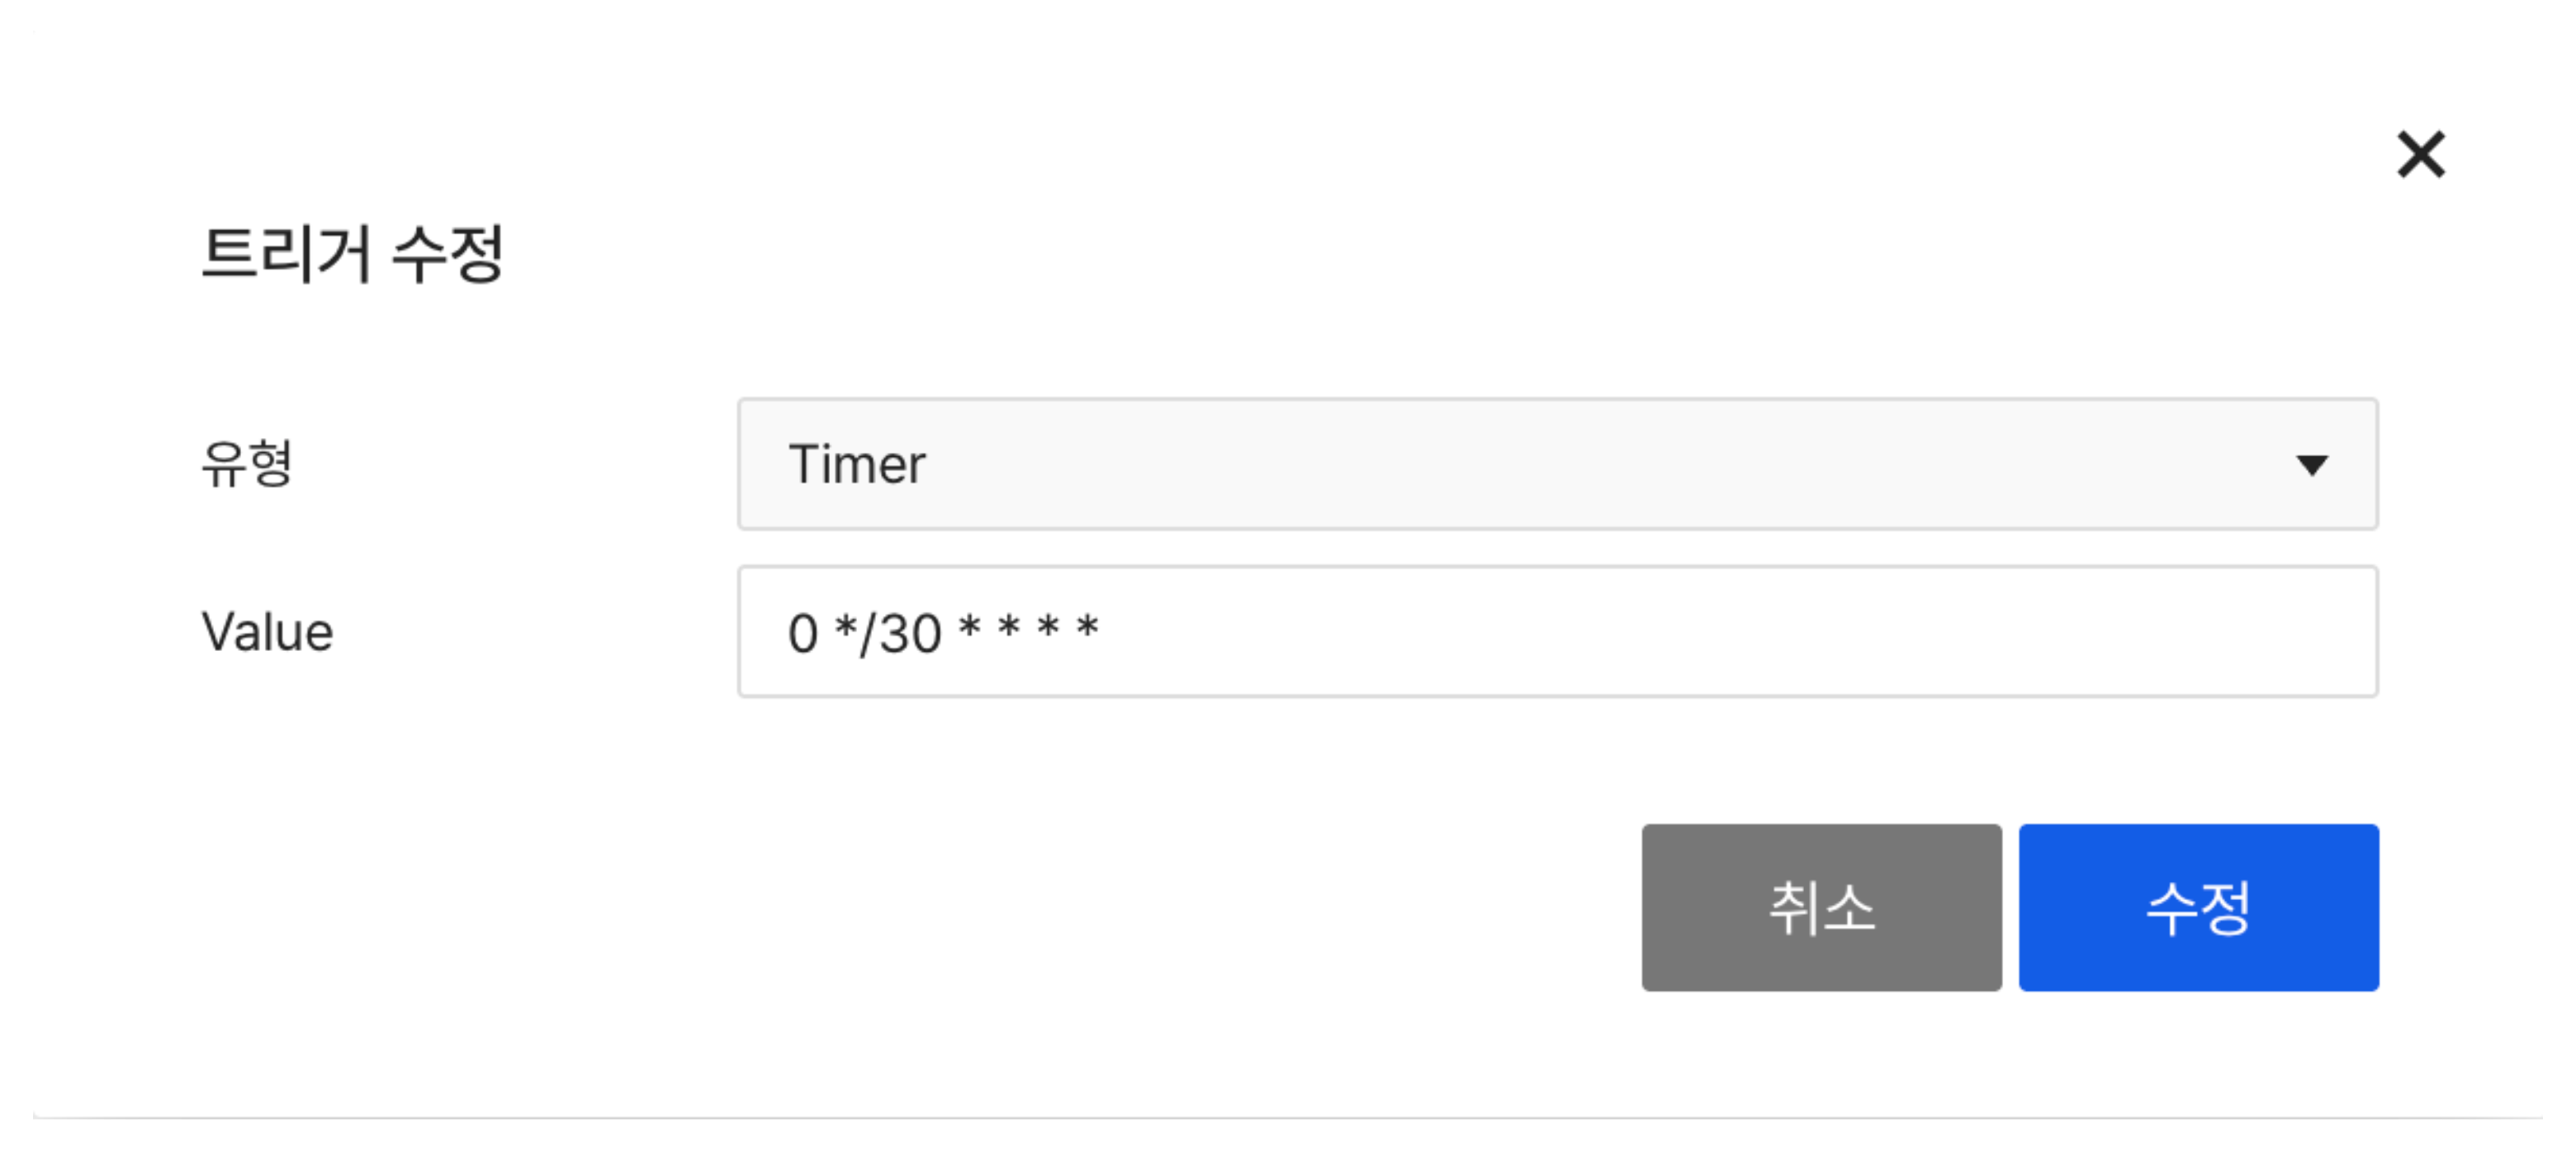This screenshot has width=2576, height=1155.
Task: Click the black X icon at top right
Action: 2420,155
